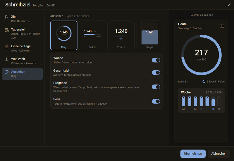Click the Abbrechen button
This screenshot has width=234, height=161.
click(219, 153)
